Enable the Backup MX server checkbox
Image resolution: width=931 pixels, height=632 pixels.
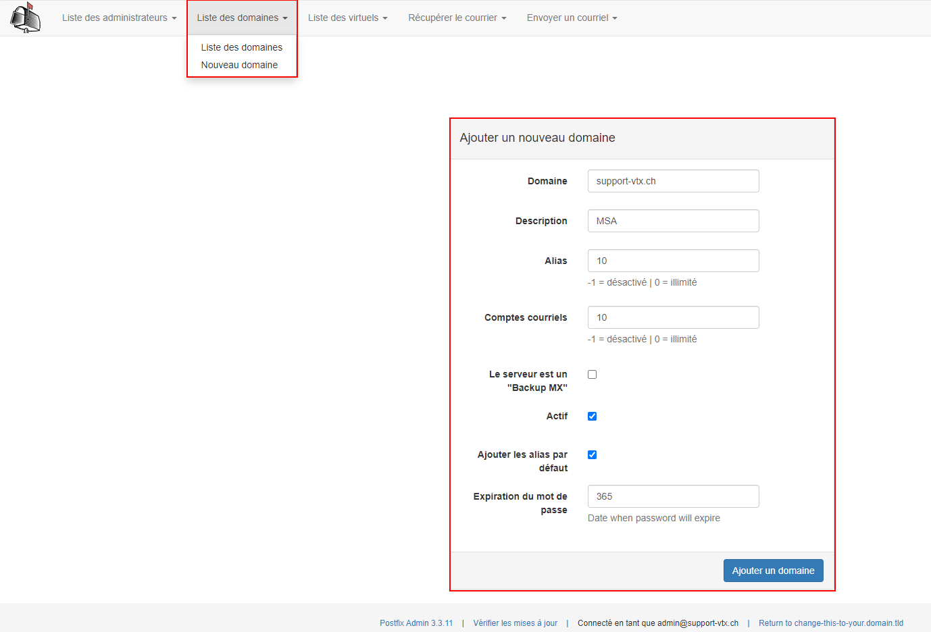[592, 374]
